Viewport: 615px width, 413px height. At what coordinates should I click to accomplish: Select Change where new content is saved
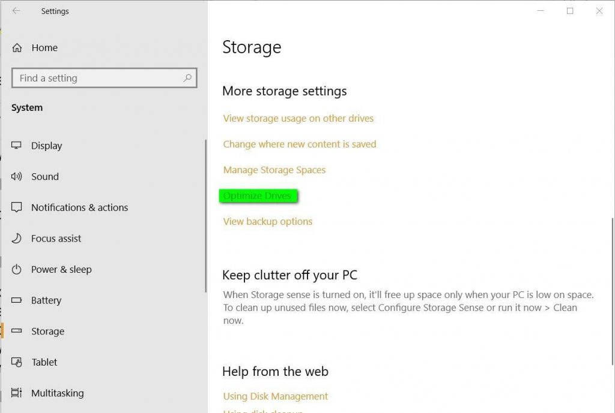coord(299,144)
